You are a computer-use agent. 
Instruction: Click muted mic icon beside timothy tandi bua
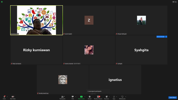pyautogui.click(x=38, y=93)
